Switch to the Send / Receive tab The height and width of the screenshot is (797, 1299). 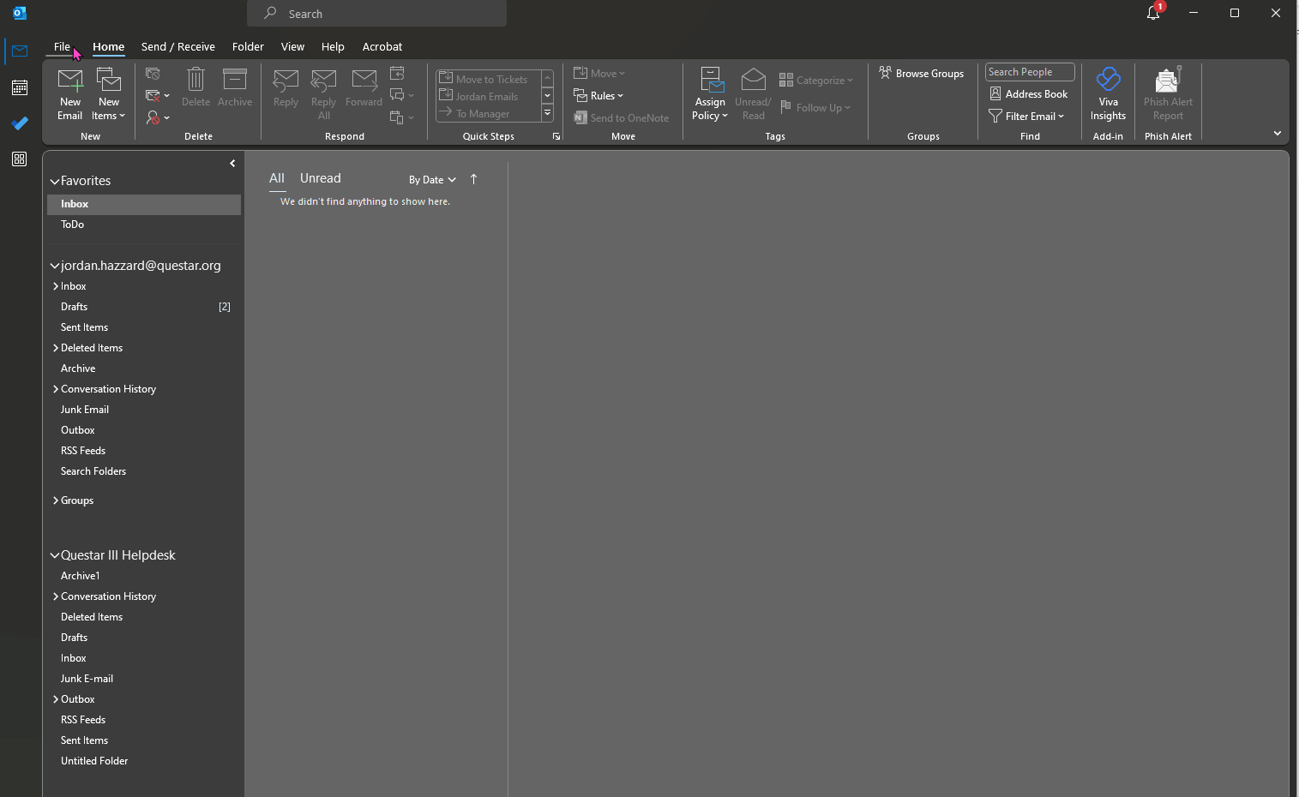pyautogui.click(x=178, y=46)
